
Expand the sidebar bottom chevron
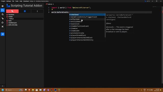pyautogui.click(x=3, y=86)
